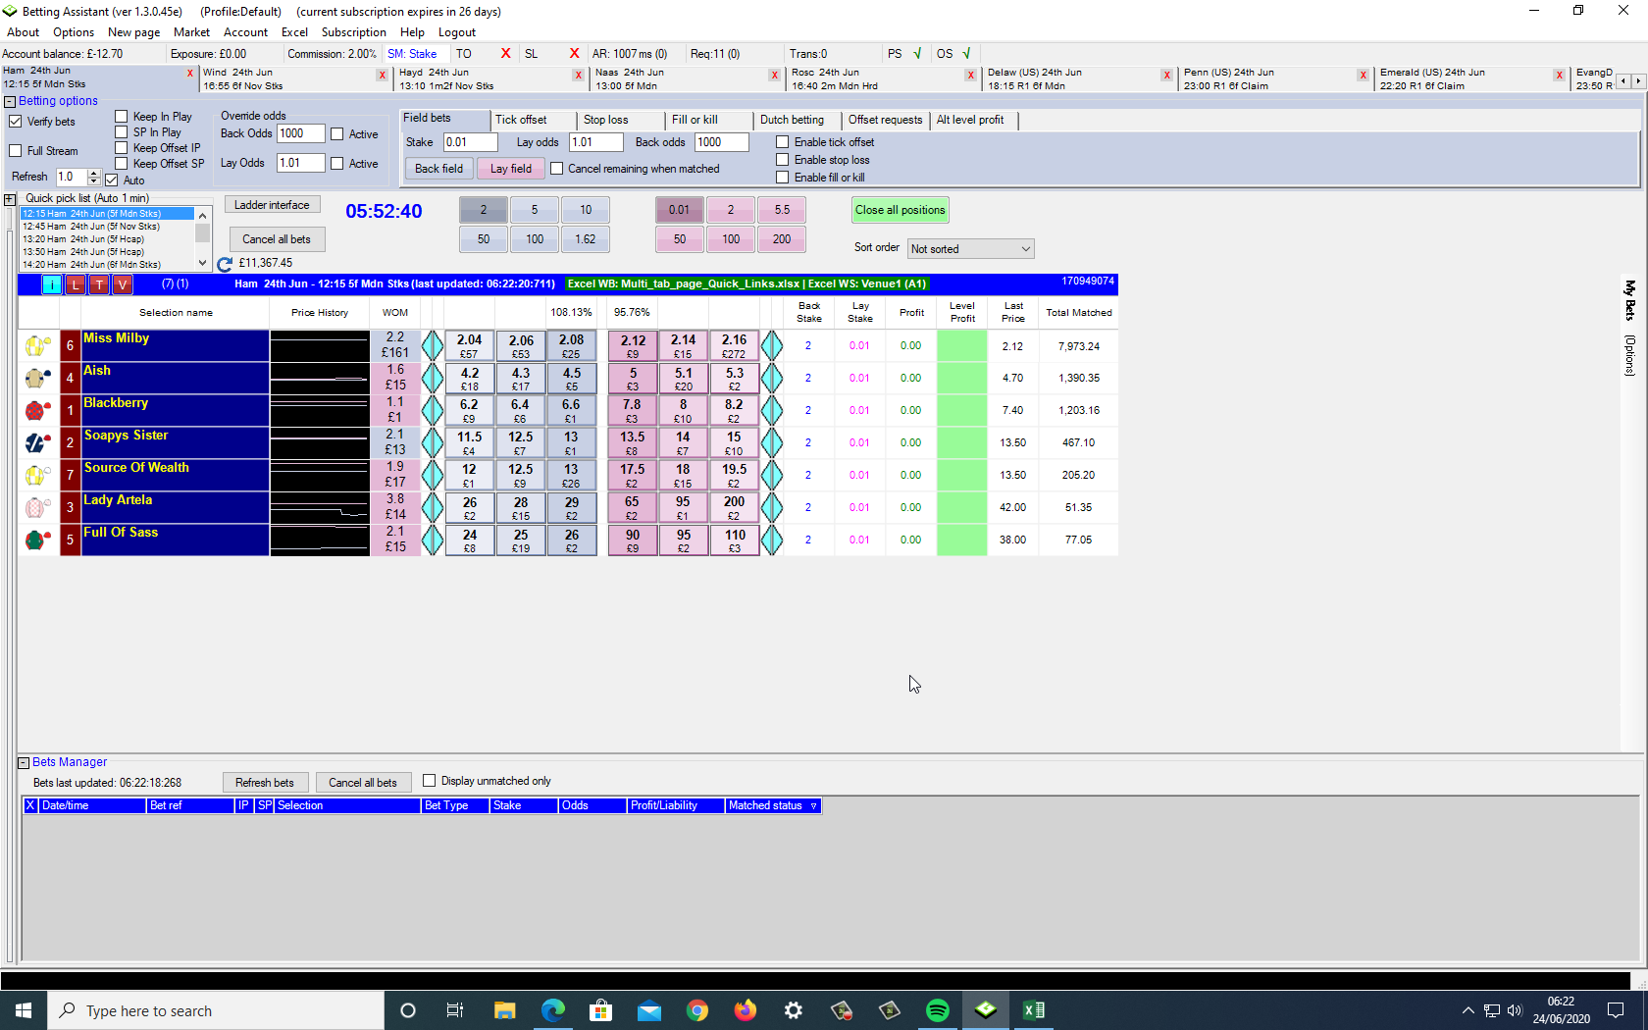Click the Matched status column filter arrow
This screenshot has width=1648, height=1030.
[x=813, y=806]
